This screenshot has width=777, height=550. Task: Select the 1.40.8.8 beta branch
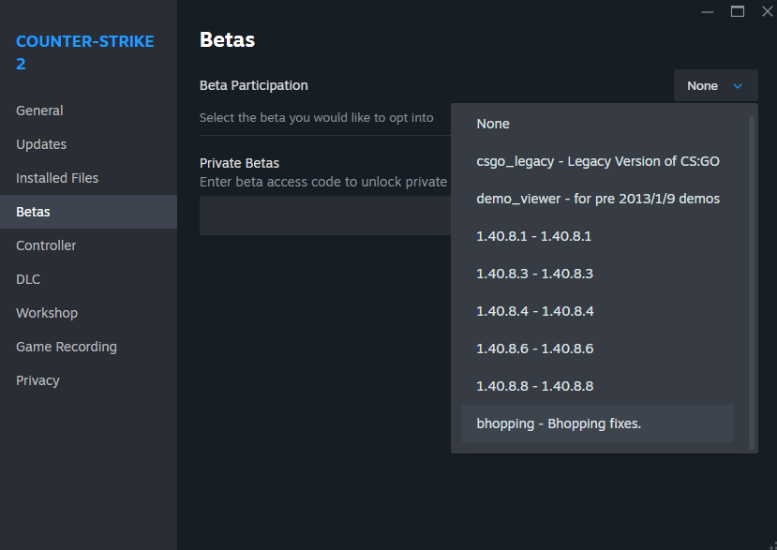[x=598, y=386]
